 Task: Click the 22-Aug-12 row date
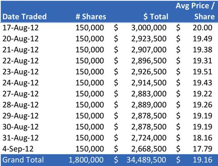click(20, 61)
